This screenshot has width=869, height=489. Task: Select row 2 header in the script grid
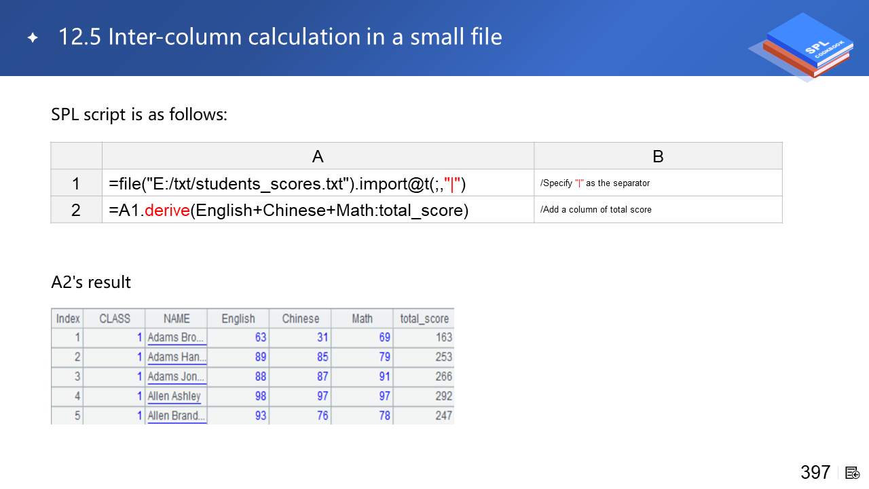click(x=76, y=210)
